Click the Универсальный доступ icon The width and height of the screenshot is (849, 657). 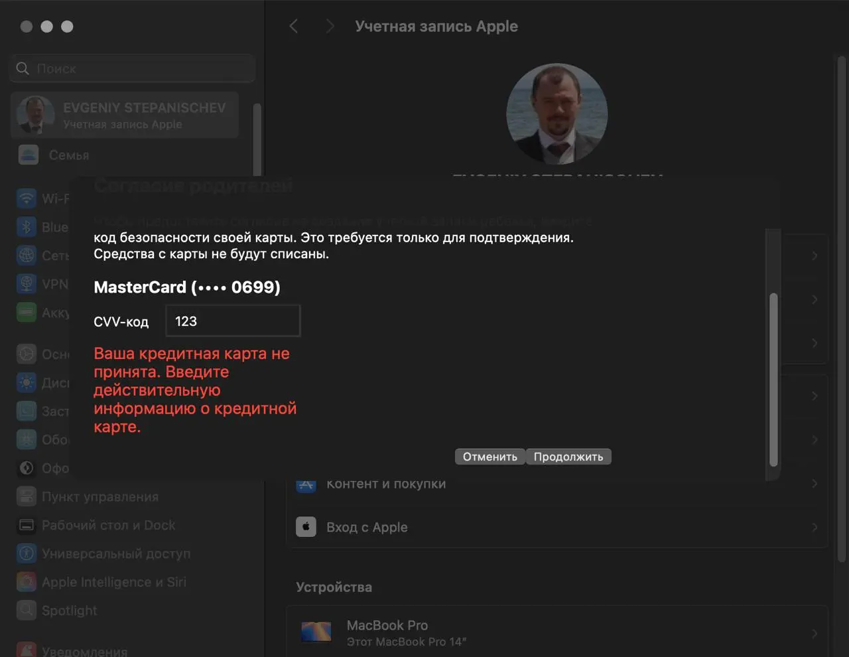[x=27, y=553]
